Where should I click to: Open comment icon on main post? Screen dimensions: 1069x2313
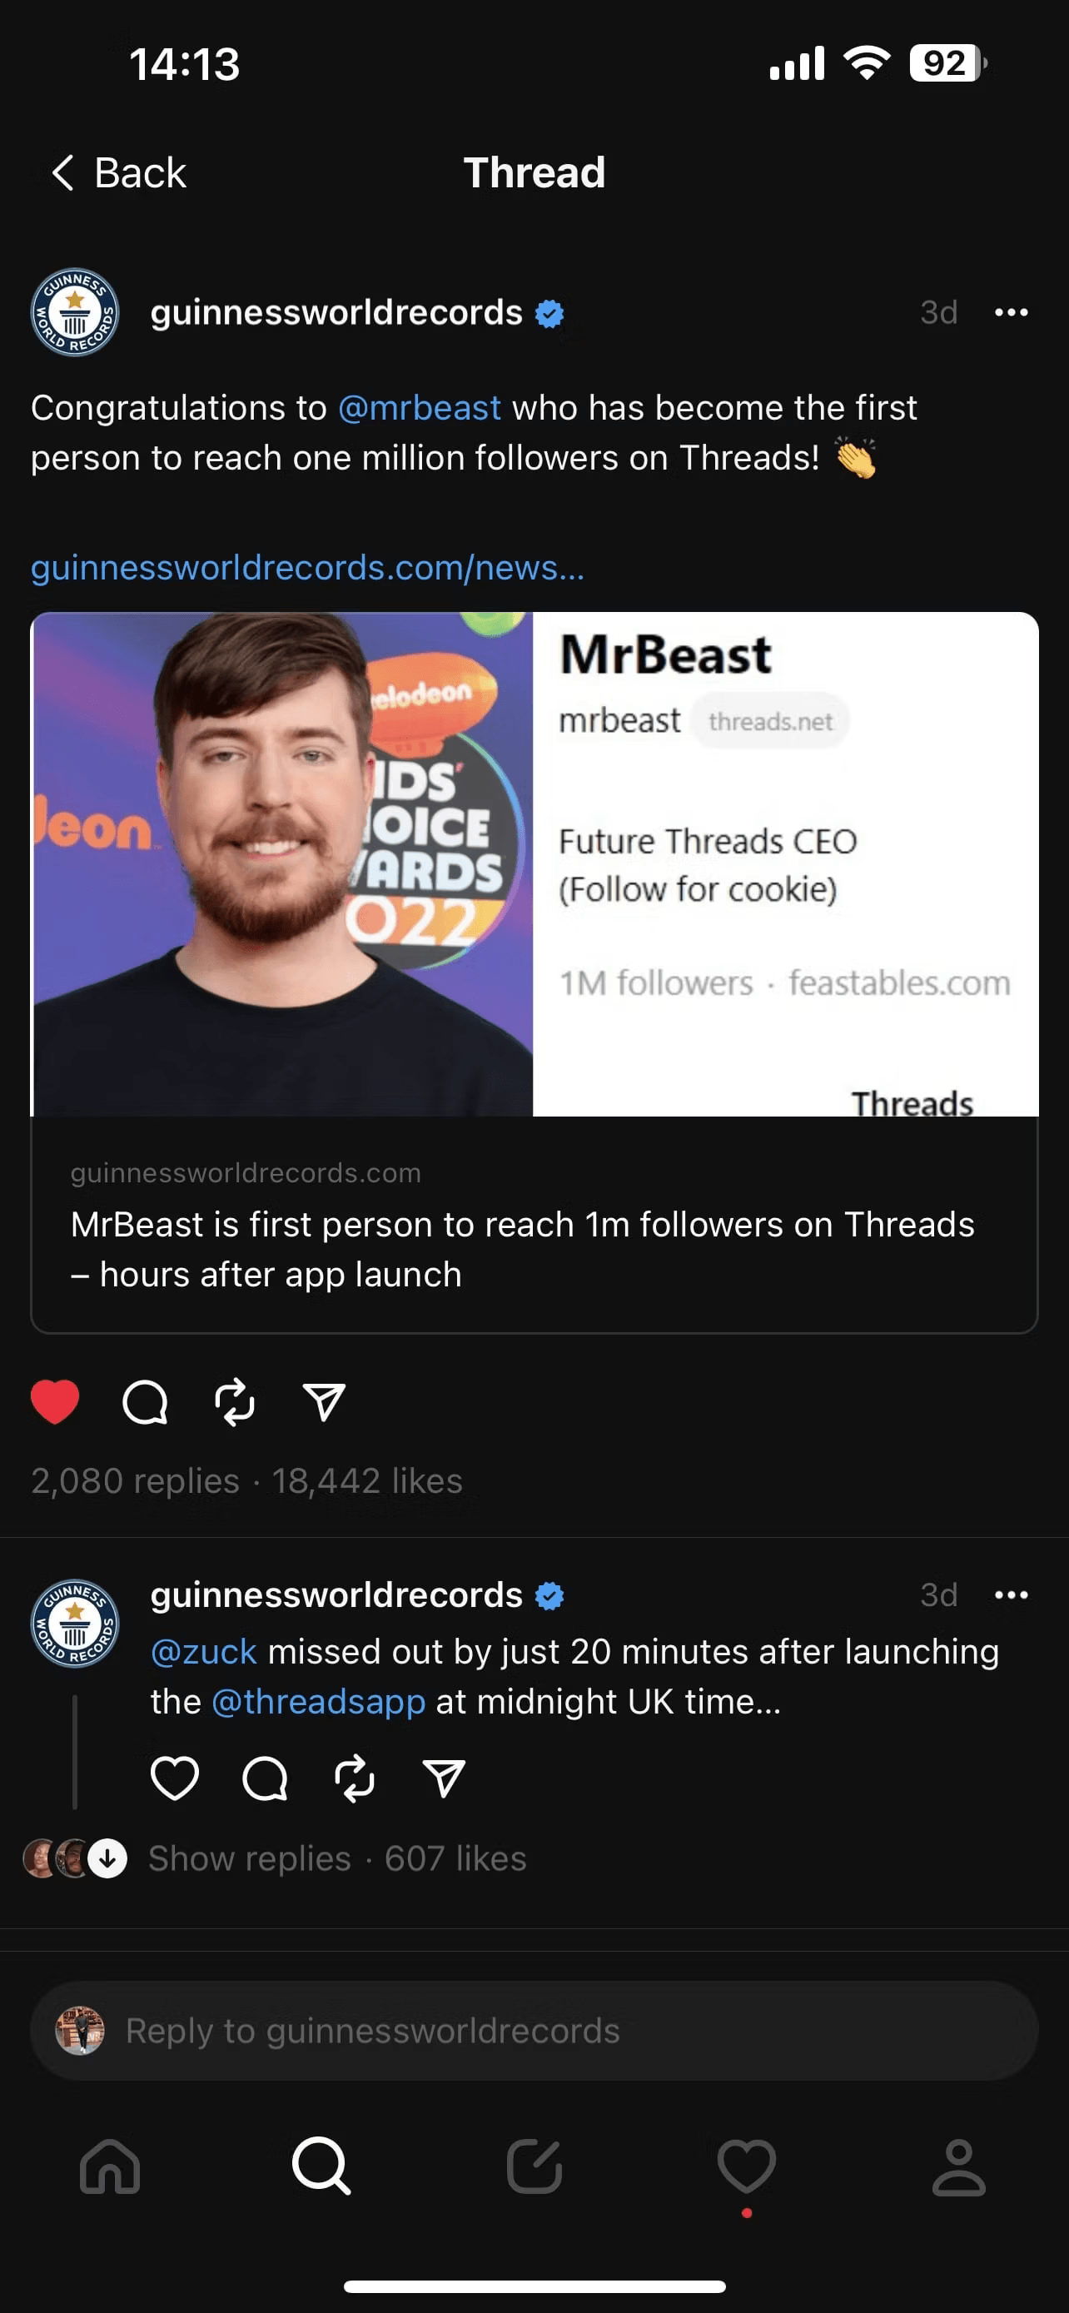[x=146, y=1401]
